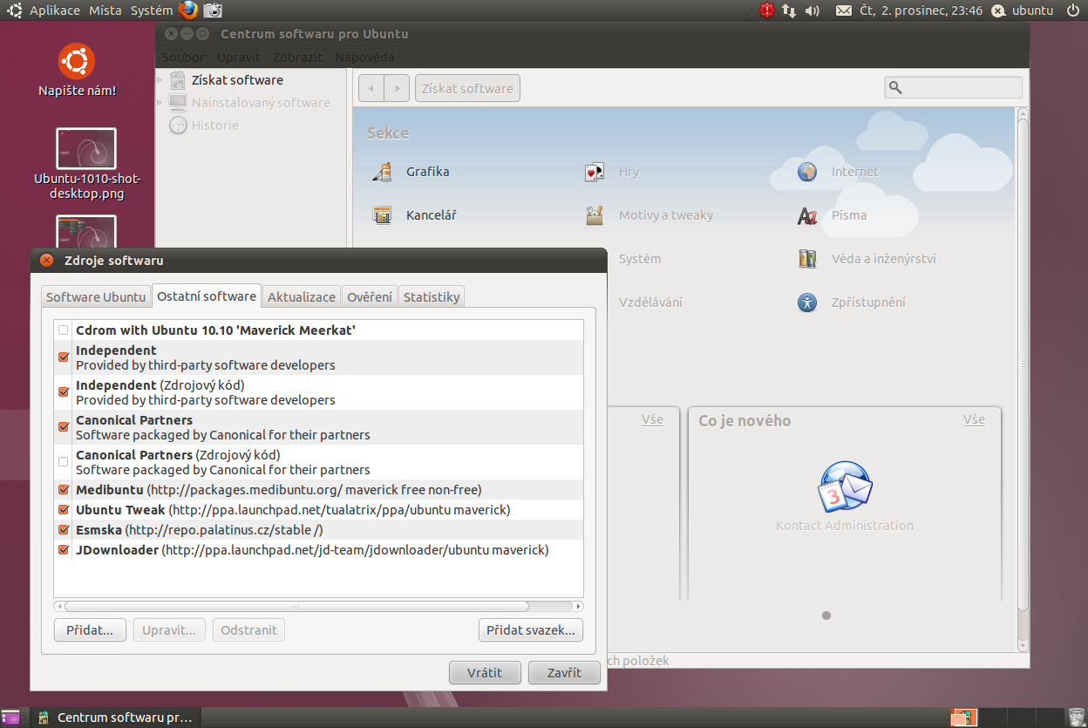Switch to the Software Ubuntu tab

coord(96,296)
